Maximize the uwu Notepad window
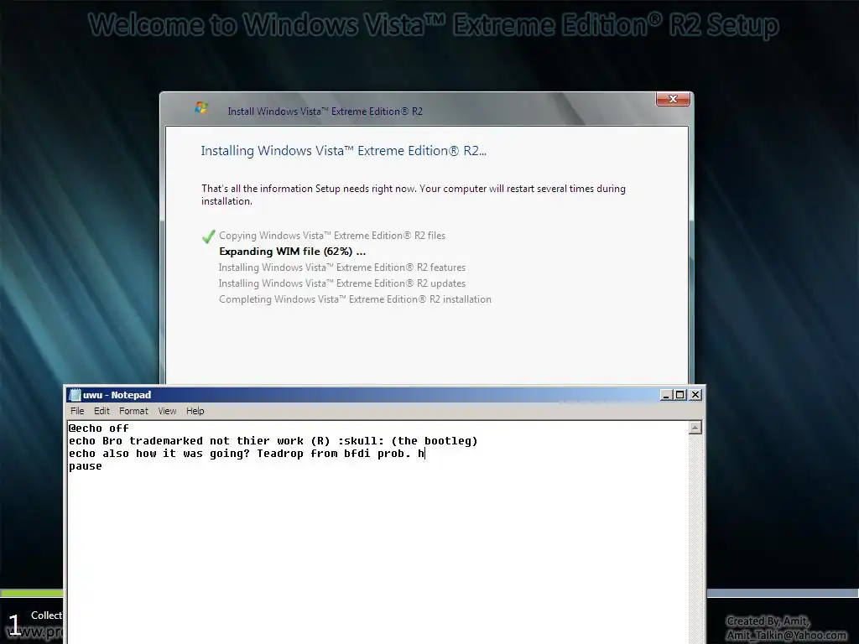Screen dimensions: 859x644 pos(679,395)
